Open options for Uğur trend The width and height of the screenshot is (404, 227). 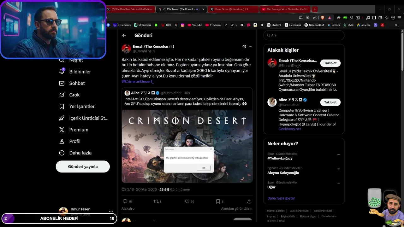(x=338, y=183)
